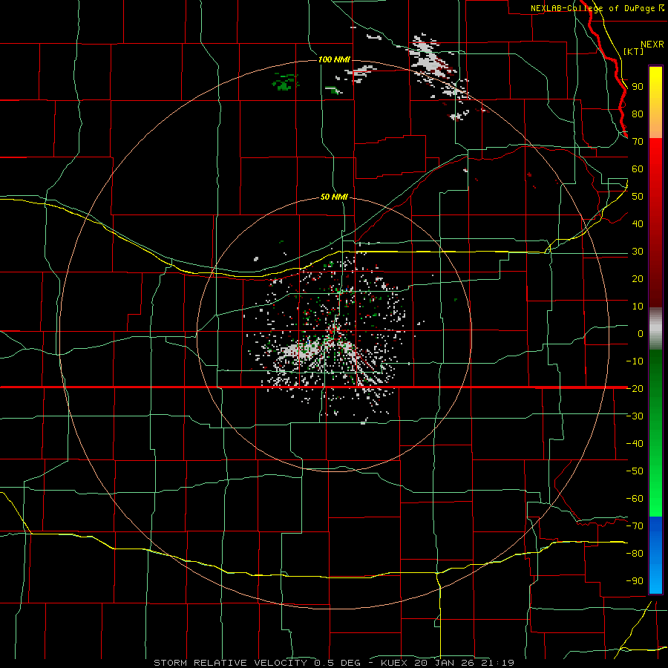Screen dimensions: 668x668
Task: Click the 50 value on the velocity scale
Action: [638, 197]
